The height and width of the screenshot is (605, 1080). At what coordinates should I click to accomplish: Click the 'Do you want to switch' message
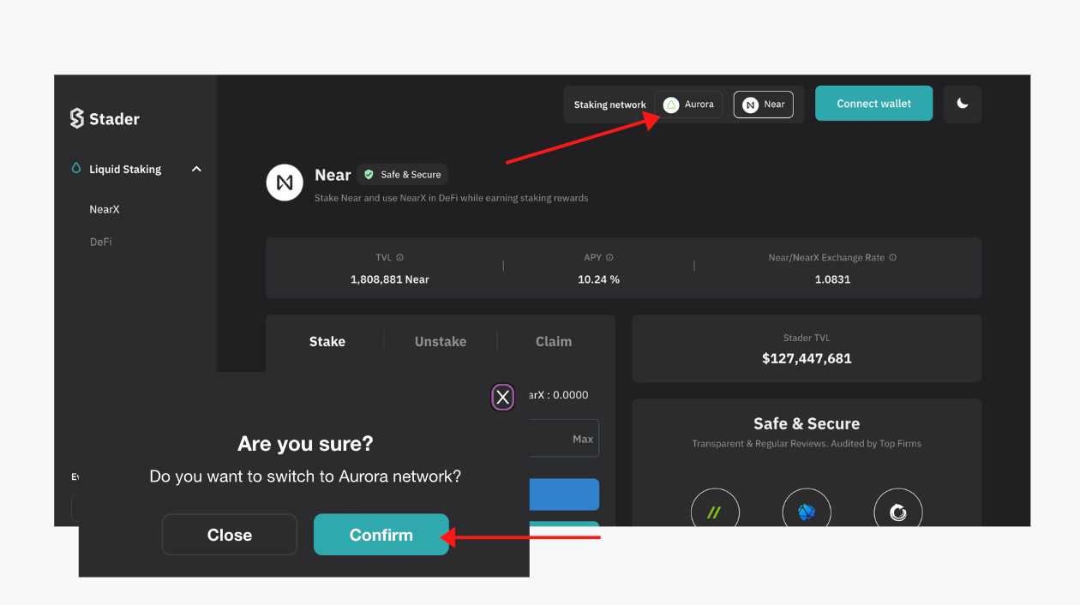305,476
